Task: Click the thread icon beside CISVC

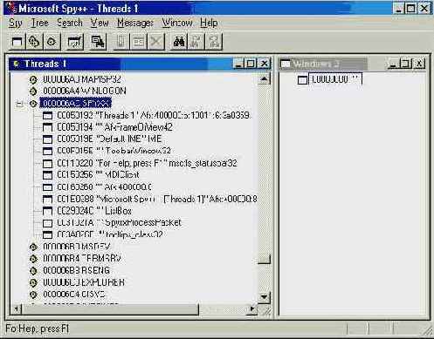Action: (33, 295)
